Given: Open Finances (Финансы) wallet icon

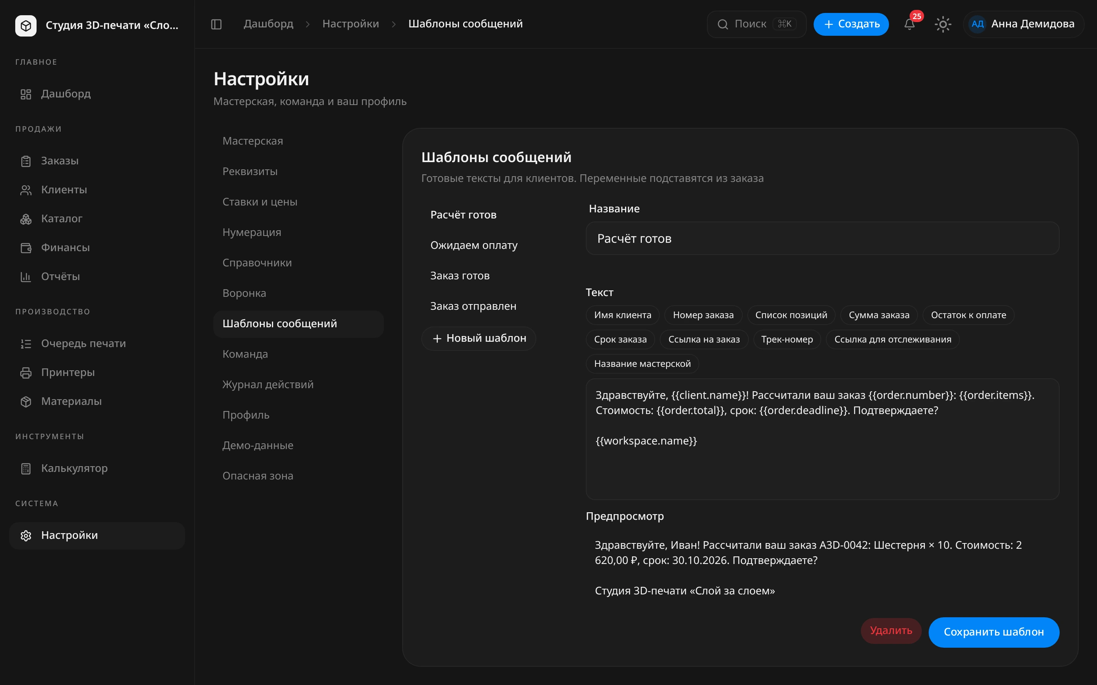Looking at the screenshot, I should click(26, 248).
